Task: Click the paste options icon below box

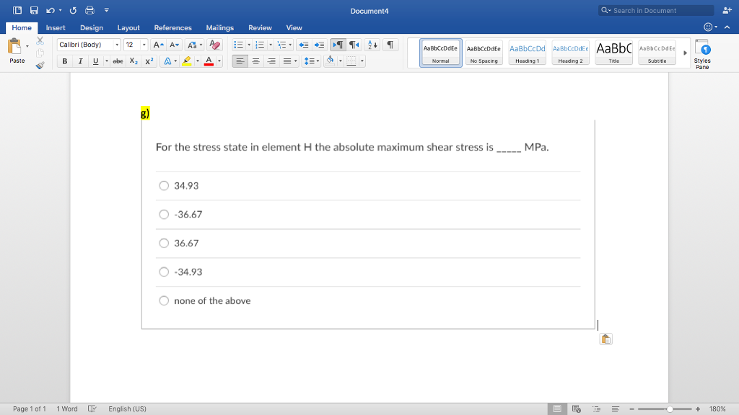Action: 606,339
